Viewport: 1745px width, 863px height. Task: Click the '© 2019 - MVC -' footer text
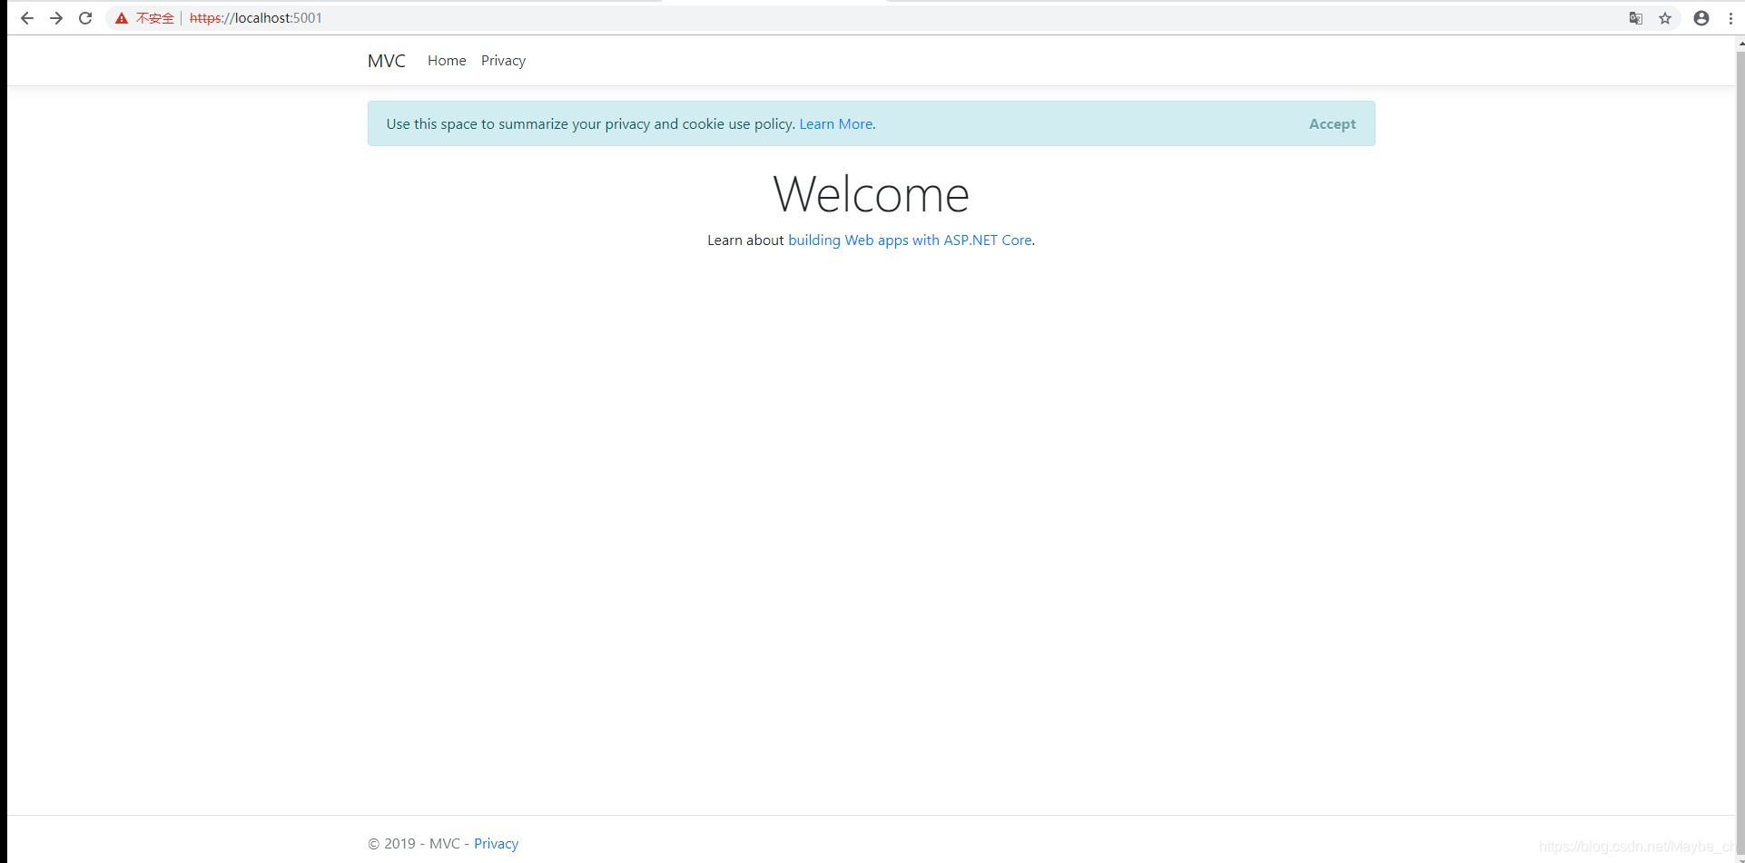pos(419,844)
